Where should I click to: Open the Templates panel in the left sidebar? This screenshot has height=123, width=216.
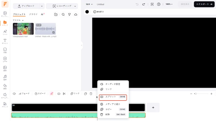(5, 14)
